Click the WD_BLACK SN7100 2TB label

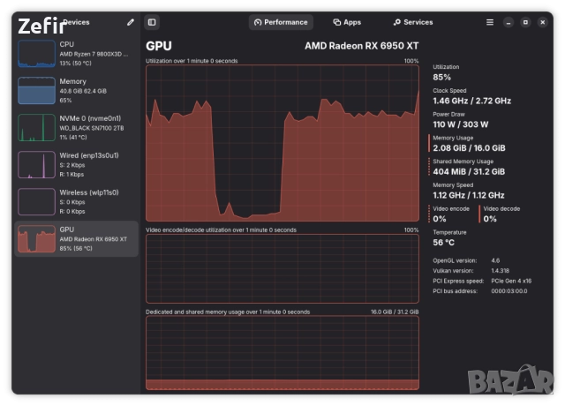92,128
